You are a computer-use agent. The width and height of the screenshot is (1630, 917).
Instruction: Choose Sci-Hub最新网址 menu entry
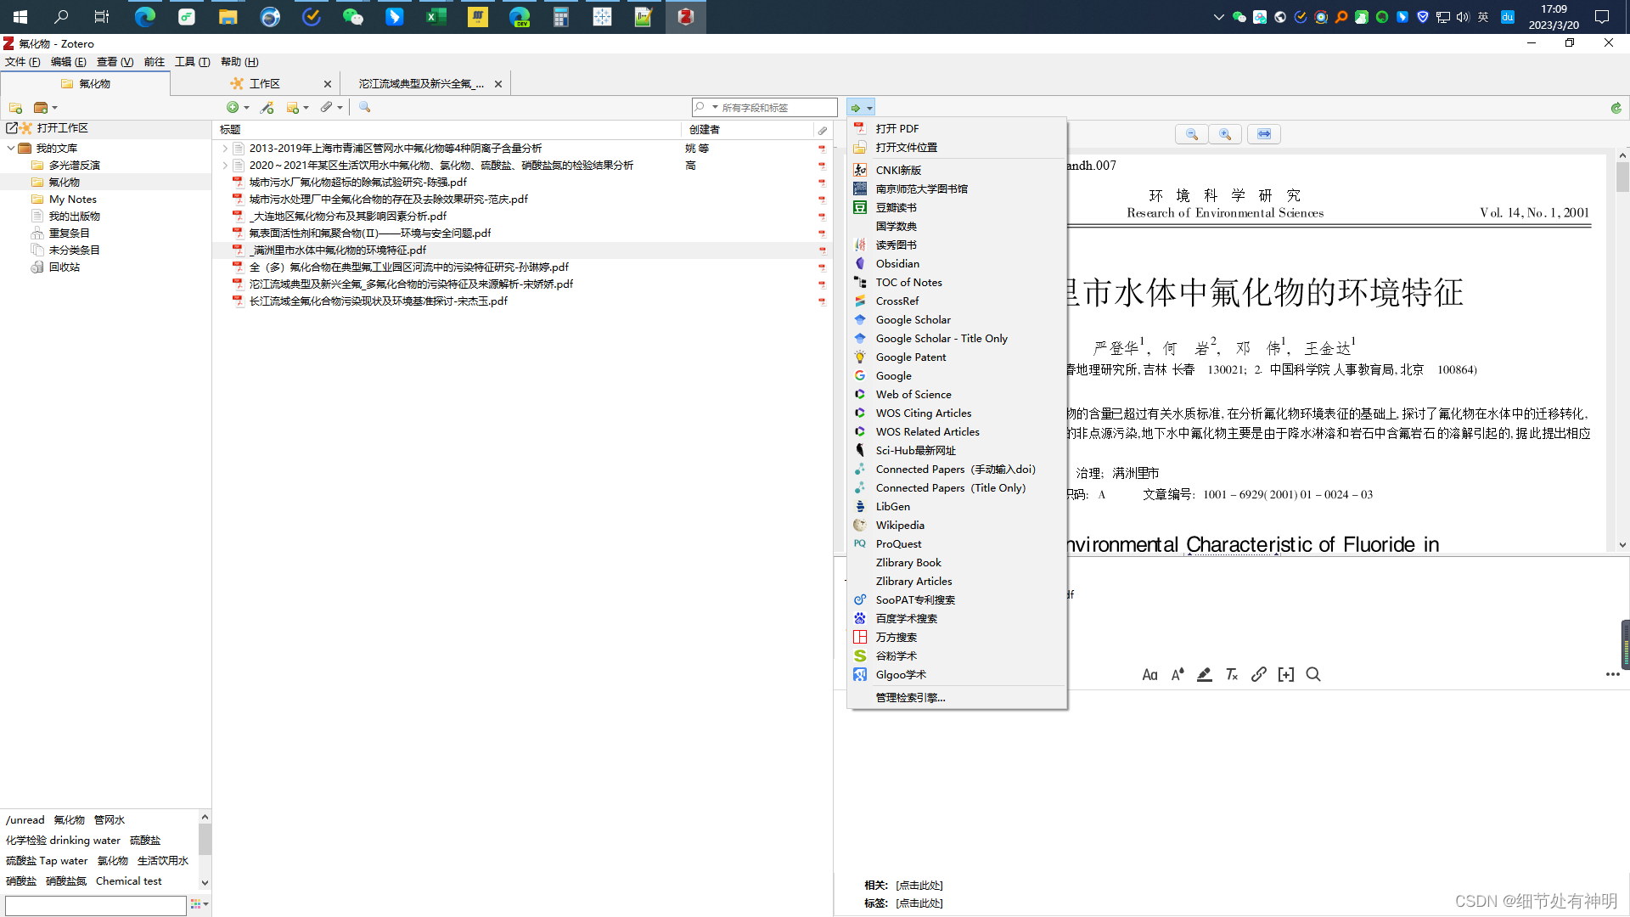click(915, 451)
